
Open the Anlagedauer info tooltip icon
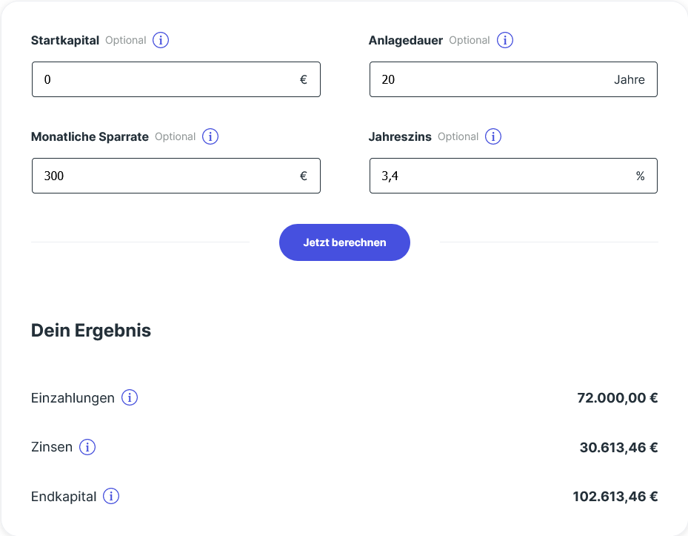[x=505, y=40]
